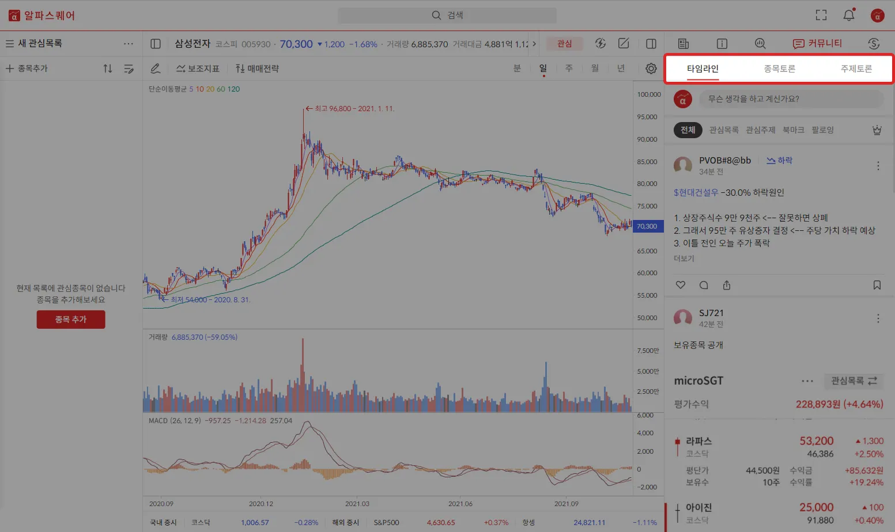Image resolution: width=895 pixels, height=532 pixels.
Task: Expand stock info ticker arrow
Action: [534, 44]
